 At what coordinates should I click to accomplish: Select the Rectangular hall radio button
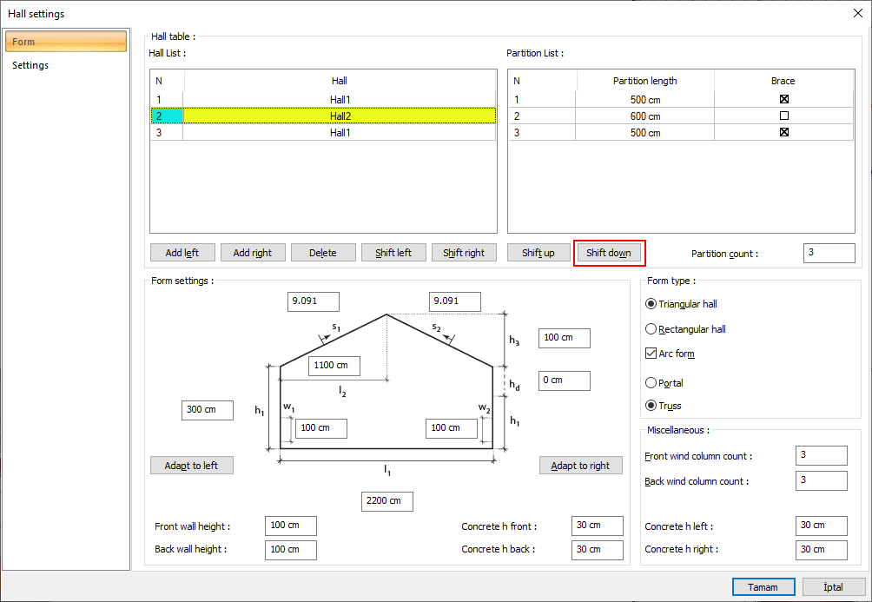click(x=651, y=329)
